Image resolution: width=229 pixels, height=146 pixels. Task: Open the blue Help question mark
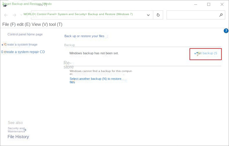[226, 31]
